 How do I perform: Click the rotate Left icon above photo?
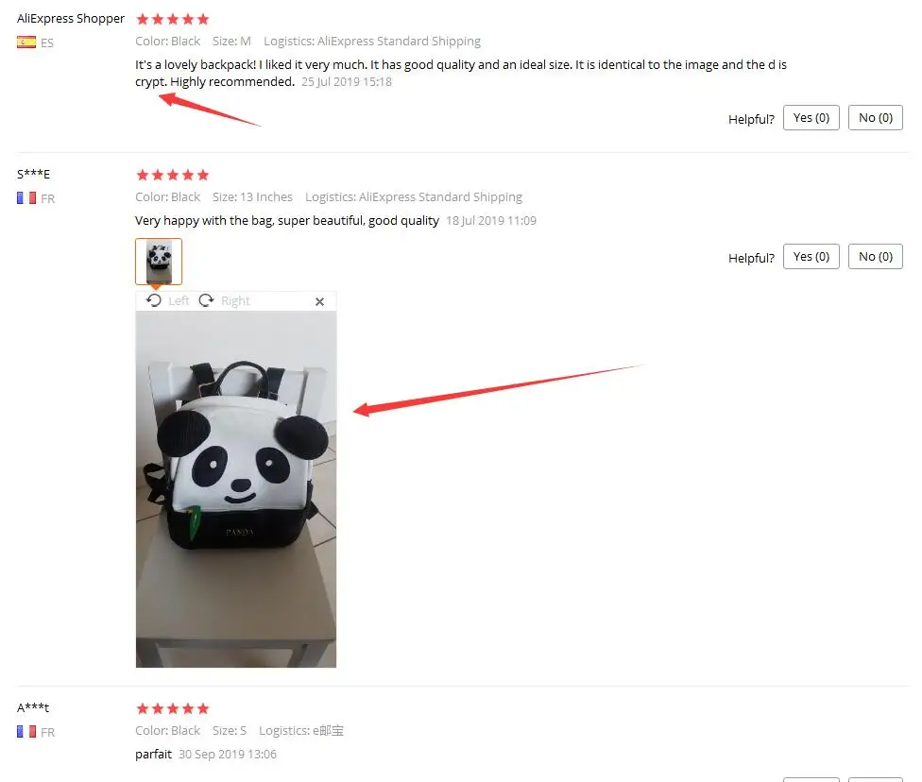(x=154, y=300)
